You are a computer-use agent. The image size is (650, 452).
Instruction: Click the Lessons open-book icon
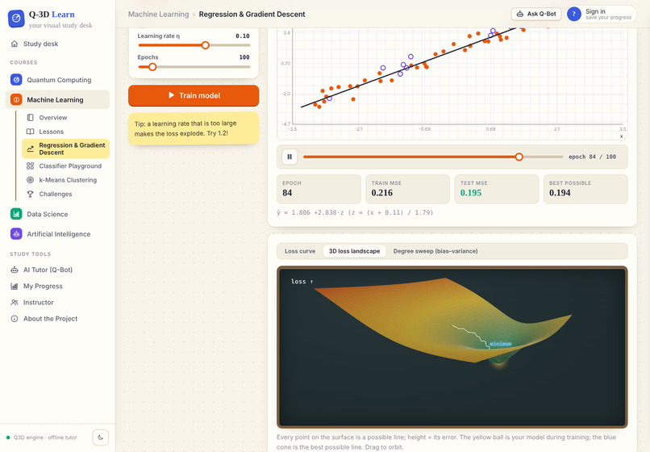(31, 132)
